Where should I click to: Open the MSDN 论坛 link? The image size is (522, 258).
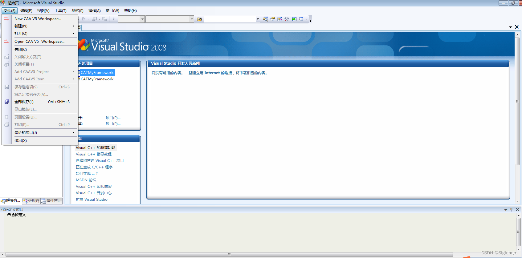pos(86,180)
